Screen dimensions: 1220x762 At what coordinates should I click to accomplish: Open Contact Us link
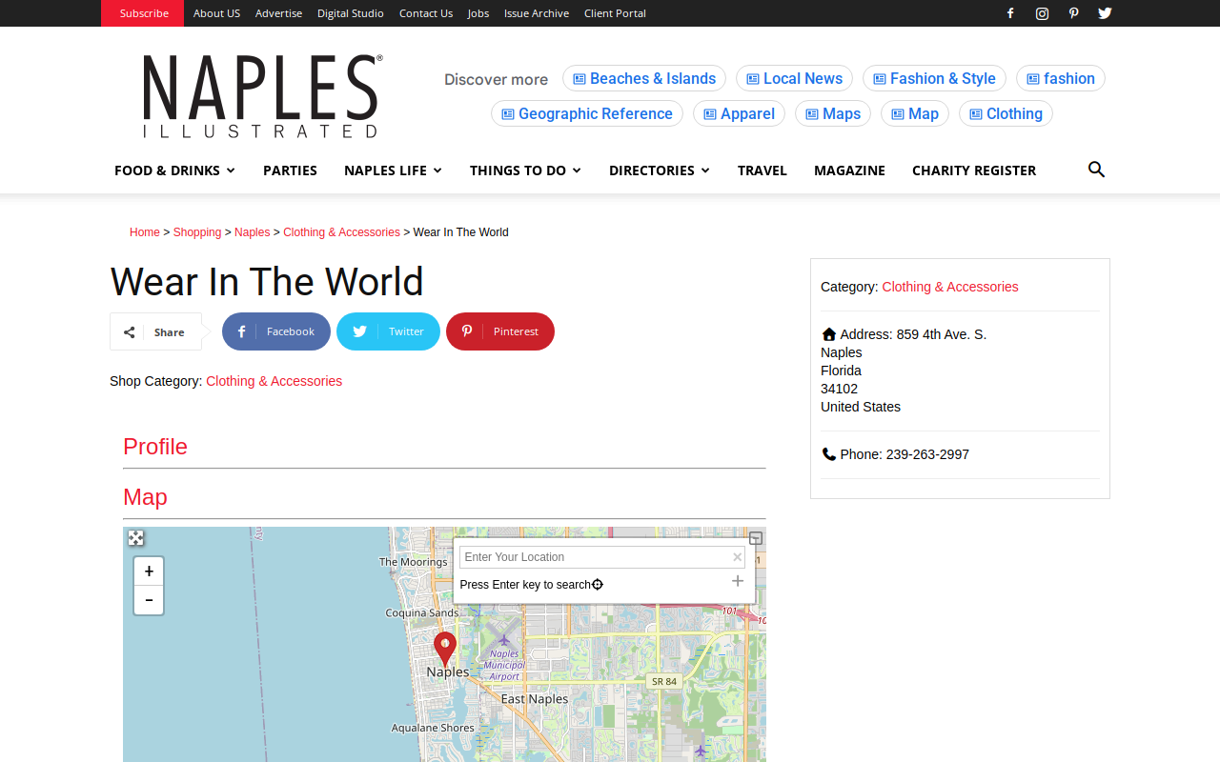[426, 13]
